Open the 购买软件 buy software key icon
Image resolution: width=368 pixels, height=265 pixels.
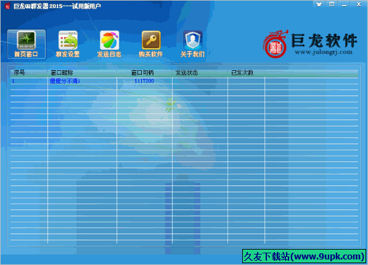[x=151, y=44]
